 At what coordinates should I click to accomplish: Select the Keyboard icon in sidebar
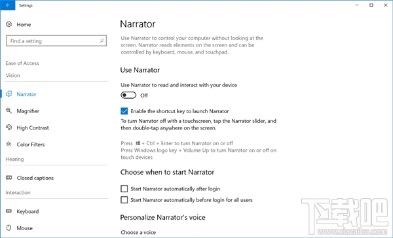point(9,211)
